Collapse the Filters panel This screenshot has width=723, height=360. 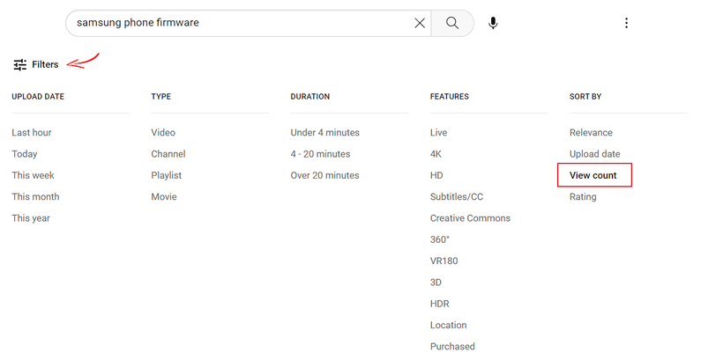click(x=36, y=64)
